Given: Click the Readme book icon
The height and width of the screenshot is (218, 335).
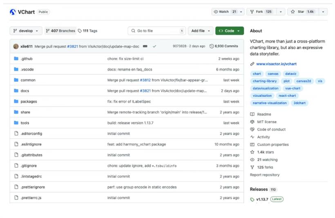Looking at the screenshot, I should point(252,114).
